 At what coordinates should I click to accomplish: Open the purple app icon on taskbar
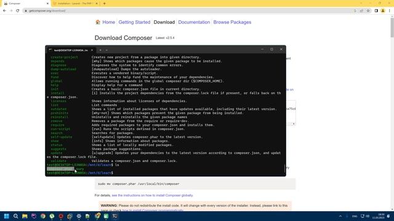[x=34, y=216]
